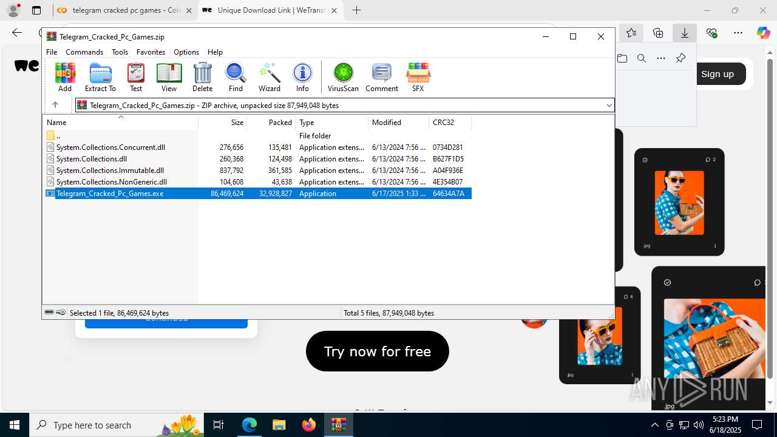This screenshot has width=777, height=437.
Task: Click the browser back arrow
Action: coord(17,33)
